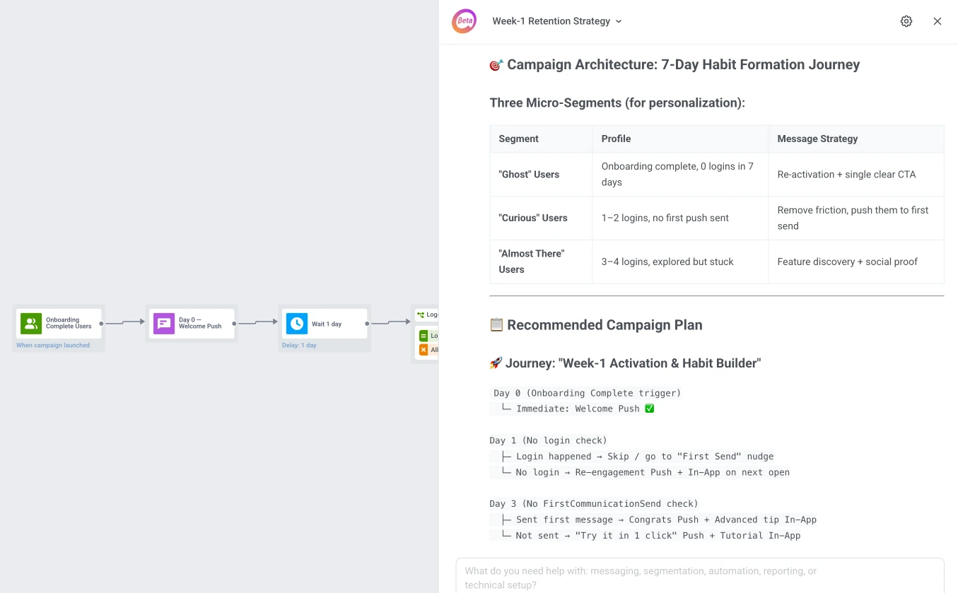Viewport: 958px width, 593px height.
Task: Open the settings gear in the assistant panel
Action: 906,21
